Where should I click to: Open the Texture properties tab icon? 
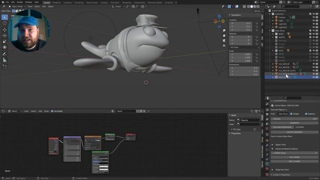click(x=267, y=174)
